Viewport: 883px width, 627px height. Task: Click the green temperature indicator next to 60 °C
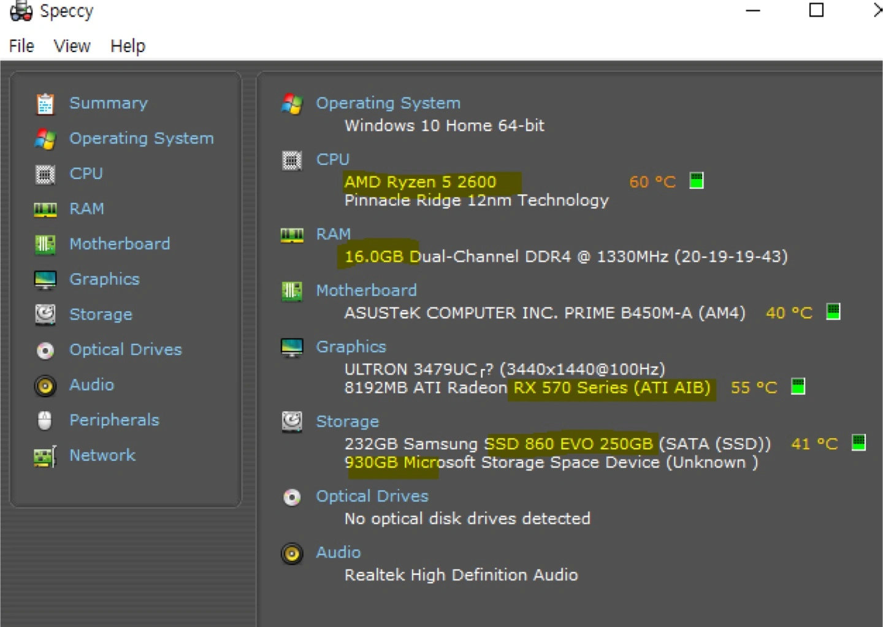696,181
